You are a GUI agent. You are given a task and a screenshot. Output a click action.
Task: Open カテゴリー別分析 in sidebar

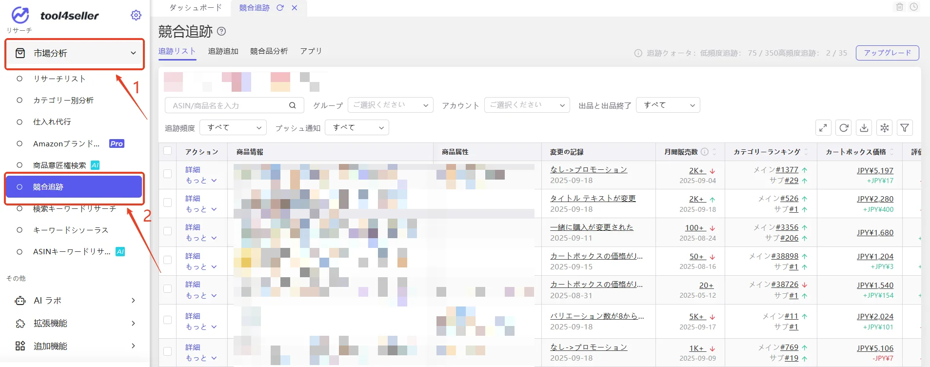[x=63, y=100]
